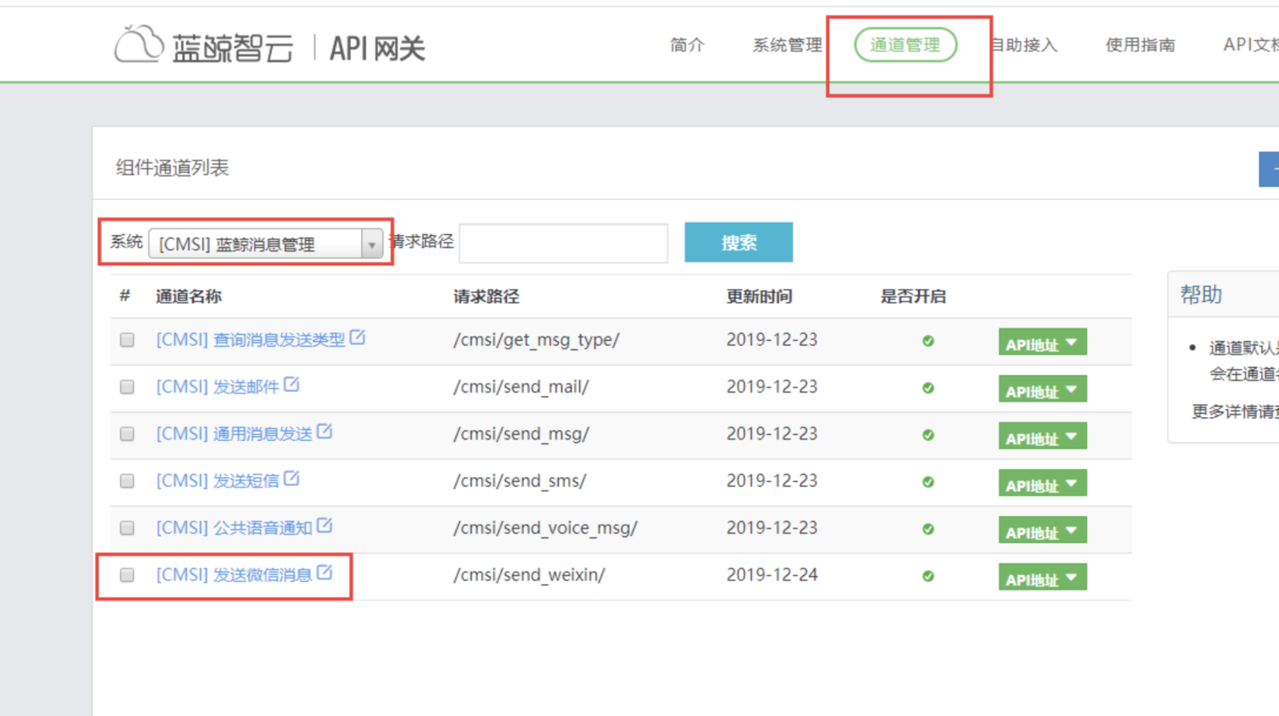
Task: Open the 系统管理 navigation tab
Action: pos(788,45)
